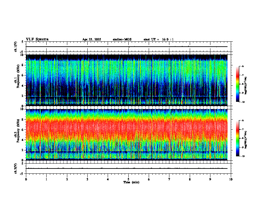Image resolution: width=260 pixels, height=201 pixels.
Task: Click the "ch.3(V)" axis label
Action: tap(15, 168)
